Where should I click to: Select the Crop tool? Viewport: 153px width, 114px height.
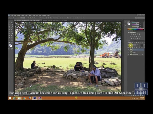coord(9,27)
